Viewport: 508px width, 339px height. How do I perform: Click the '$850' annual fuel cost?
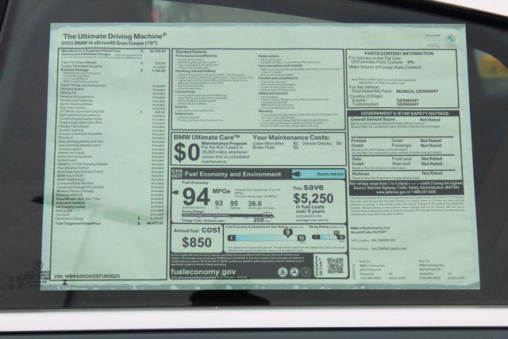197,242
